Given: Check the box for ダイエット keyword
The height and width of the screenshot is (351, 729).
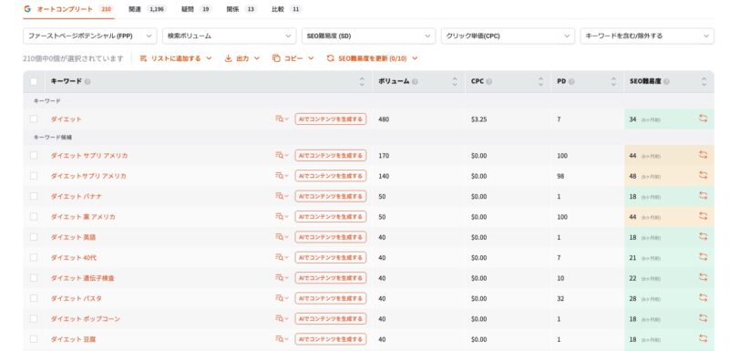Looking at the screenshot, I should [34, 119].
